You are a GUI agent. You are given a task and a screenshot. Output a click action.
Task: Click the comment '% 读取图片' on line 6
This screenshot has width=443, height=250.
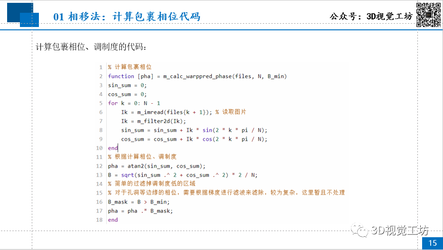231,112
